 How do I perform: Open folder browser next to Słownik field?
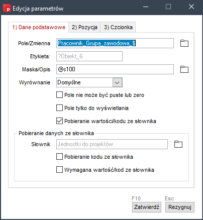pyautogui.click(x=178, y=144)
